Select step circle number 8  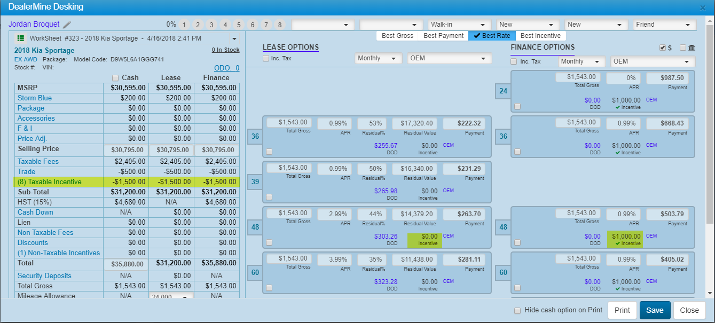tap(280, 25)
